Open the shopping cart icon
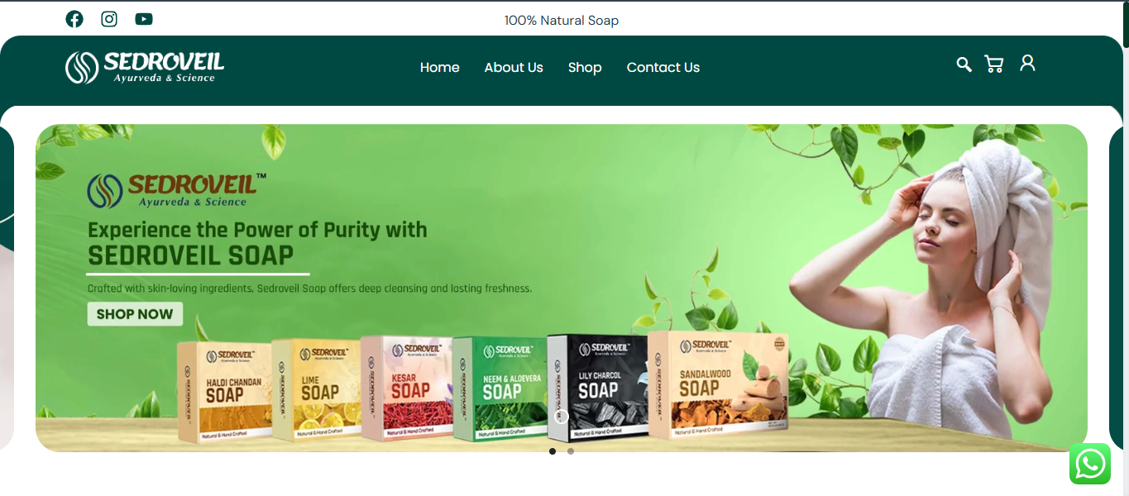The image size is (1129, 496). pos(994,64)
